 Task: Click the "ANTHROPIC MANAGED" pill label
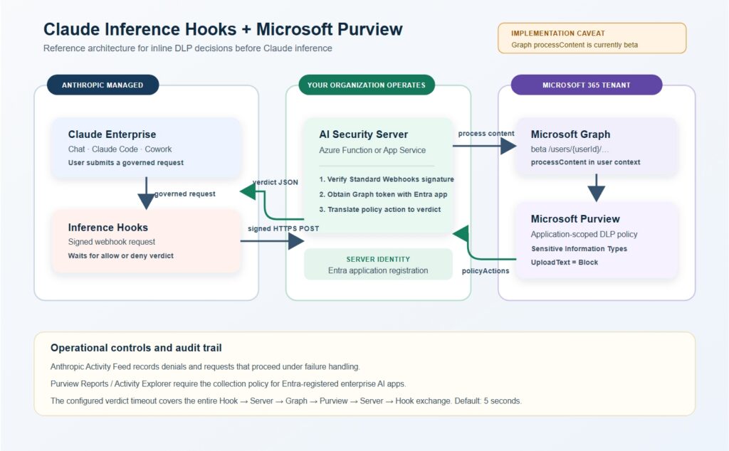click(x=103, y=85)
